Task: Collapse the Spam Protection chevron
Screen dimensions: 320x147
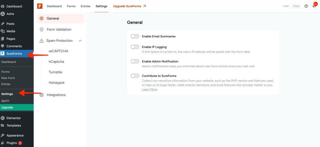Action: [80, 41]
